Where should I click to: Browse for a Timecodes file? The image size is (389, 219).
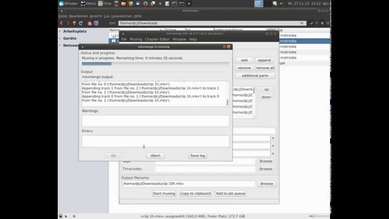266,169
